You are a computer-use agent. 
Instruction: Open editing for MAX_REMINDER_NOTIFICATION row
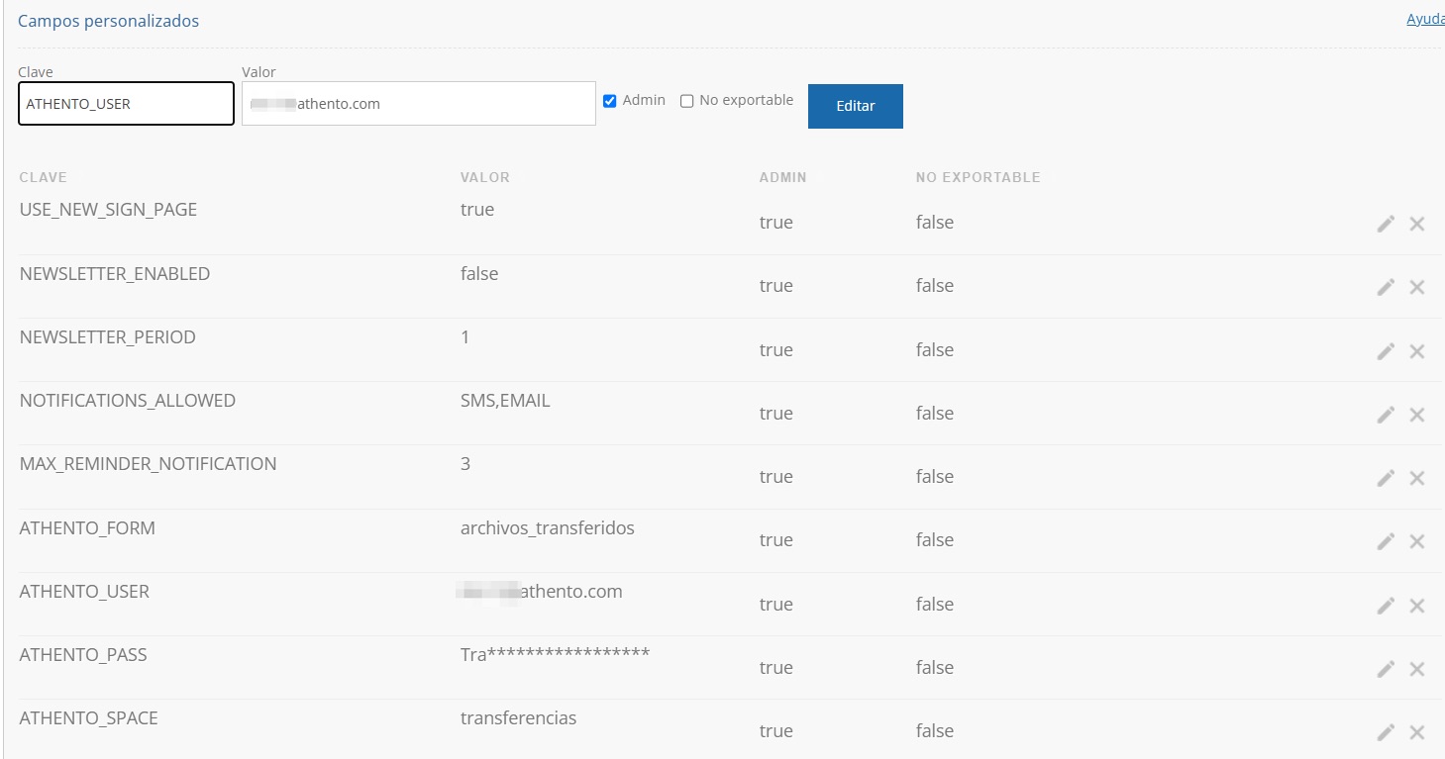(x=1386, y=478)
